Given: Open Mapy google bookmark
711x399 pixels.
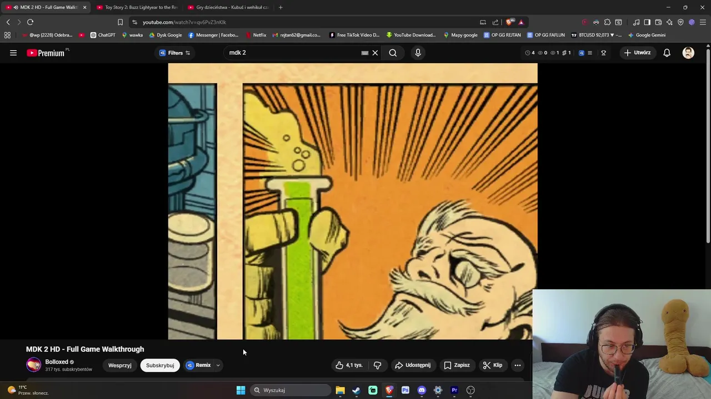Looking at the screenshot, I should (x=460, y=35).
